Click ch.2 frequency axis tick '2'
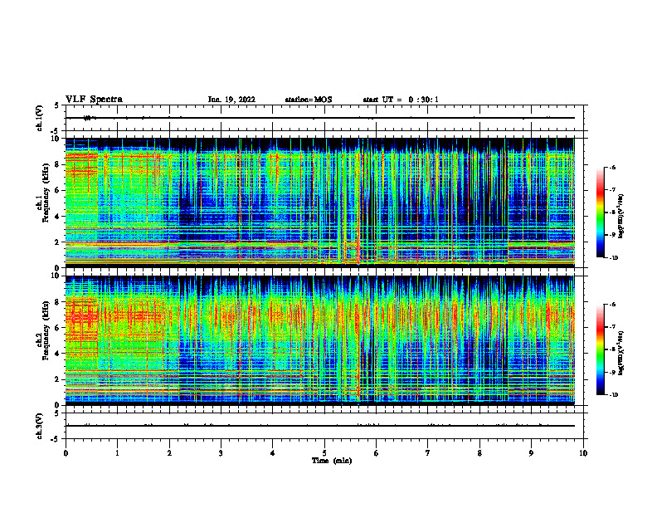Image resolution: width=657 pixels, height=508 pixels. (57, 379)
